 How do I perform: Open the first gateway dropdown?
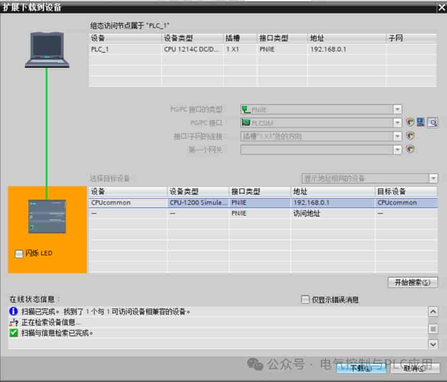397,150
